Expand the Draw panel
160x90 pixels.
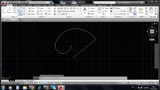(14, 17)
